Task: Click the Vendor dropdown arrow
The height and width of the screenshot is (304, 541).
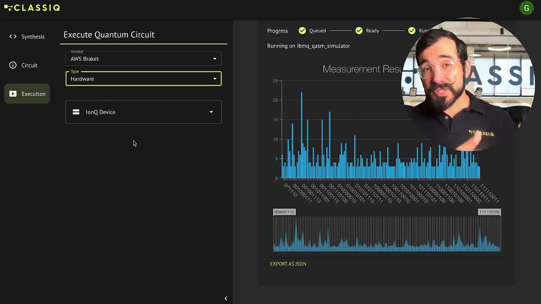Action: [215, 59]
